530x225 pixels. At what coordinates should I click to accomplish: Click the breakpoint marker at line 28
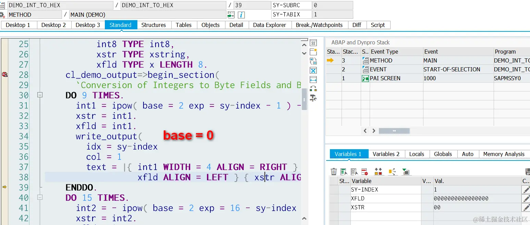(5, 74)
